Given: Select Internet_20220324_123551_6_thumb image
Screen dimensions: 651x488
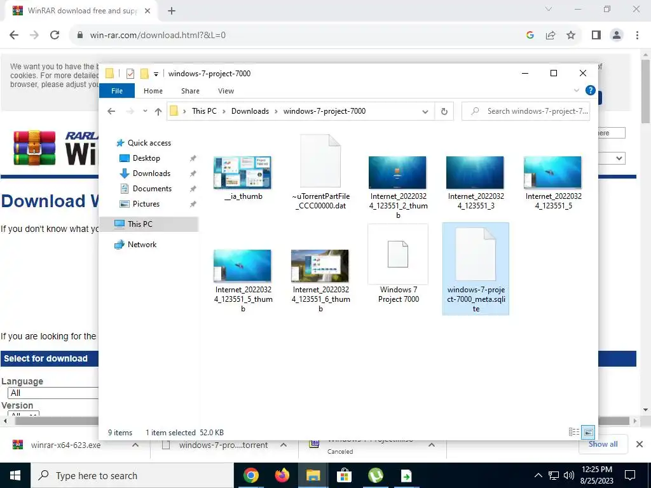Looking at the screenshot, I should pyautogui.click(x=320, y=280).
